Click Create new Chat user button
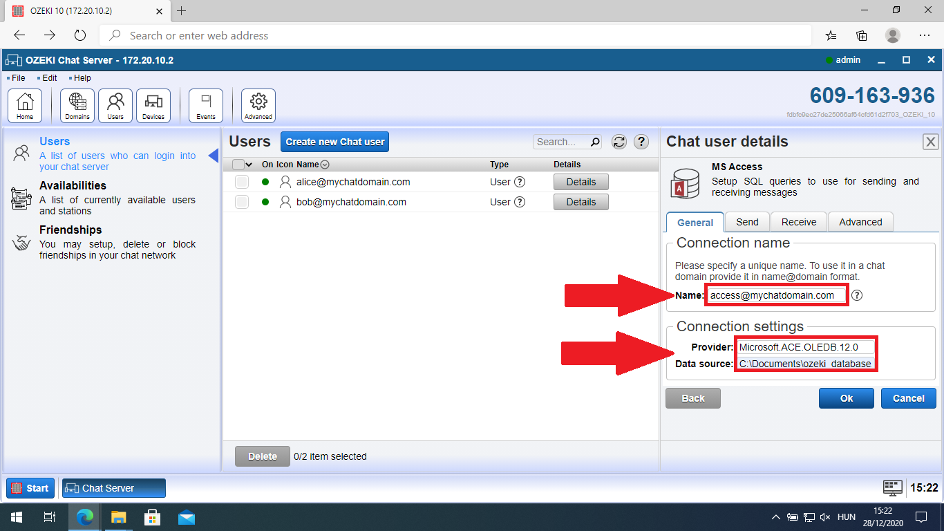Image resolution: width=944 pixels, height=531 pixels. [335, 142]
